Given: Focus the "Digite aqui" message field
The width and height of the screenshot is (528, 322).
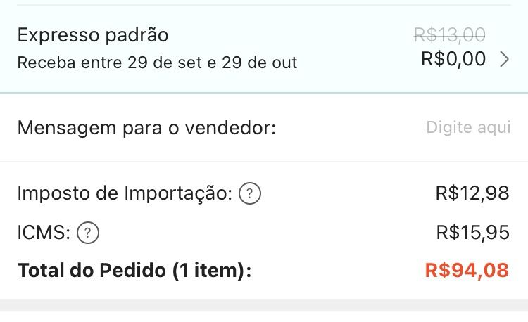Looking at the screenshot, I should point(468,127).
